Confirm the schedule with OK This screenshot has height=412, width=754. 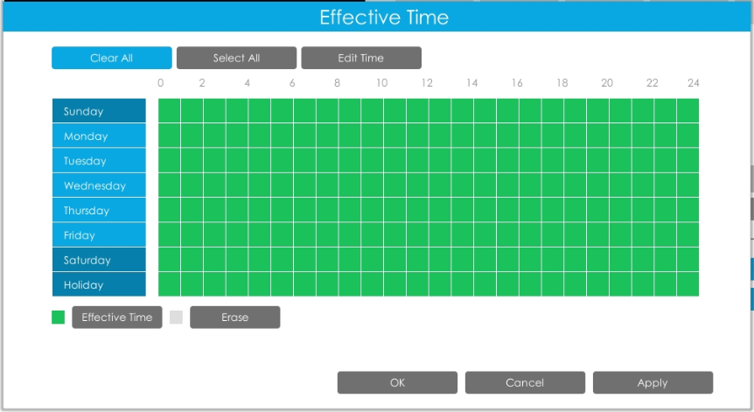point(397,382)
